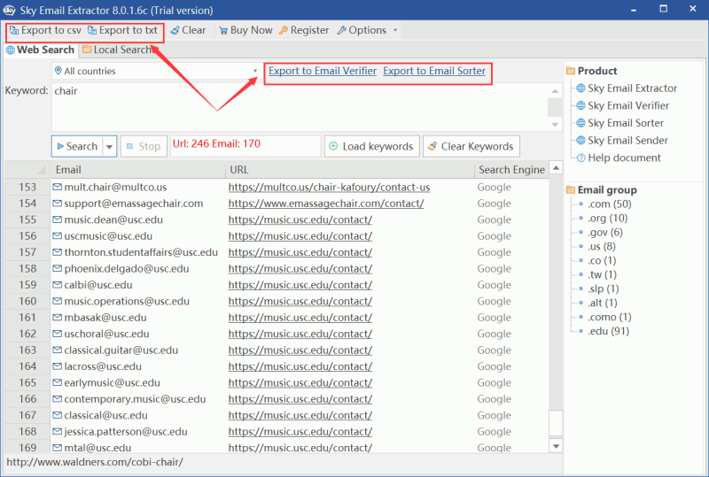709x477 pixels.
Task: Switch to the Local Search tab
Action: (116, 50)
